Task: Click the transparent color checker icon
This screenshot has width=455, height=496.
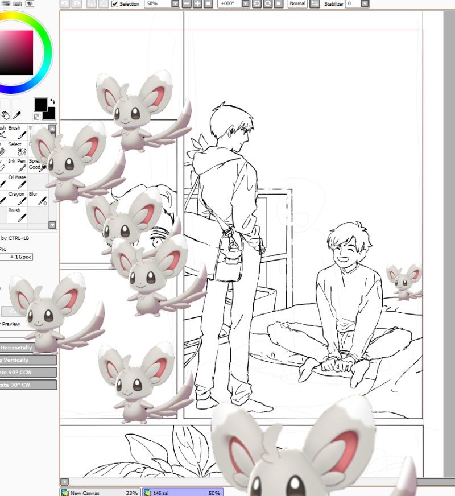Action: (36, 117)
